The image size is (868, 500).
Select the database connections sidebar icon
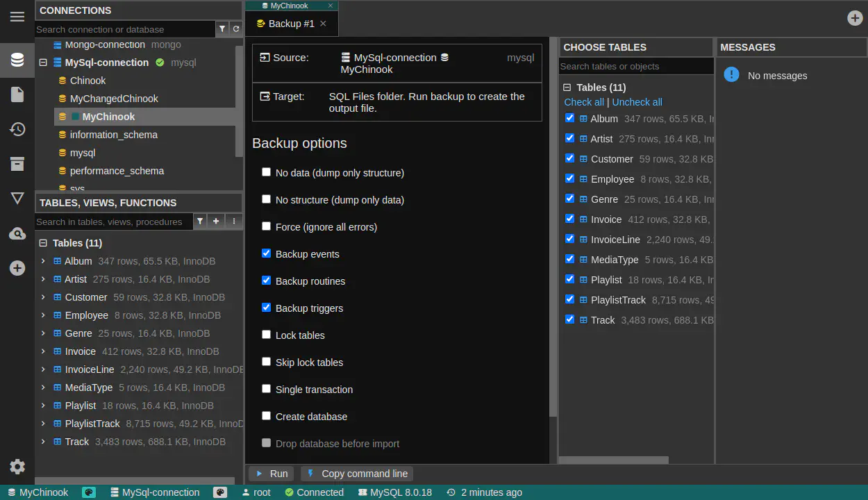click(x=17, y=60)
